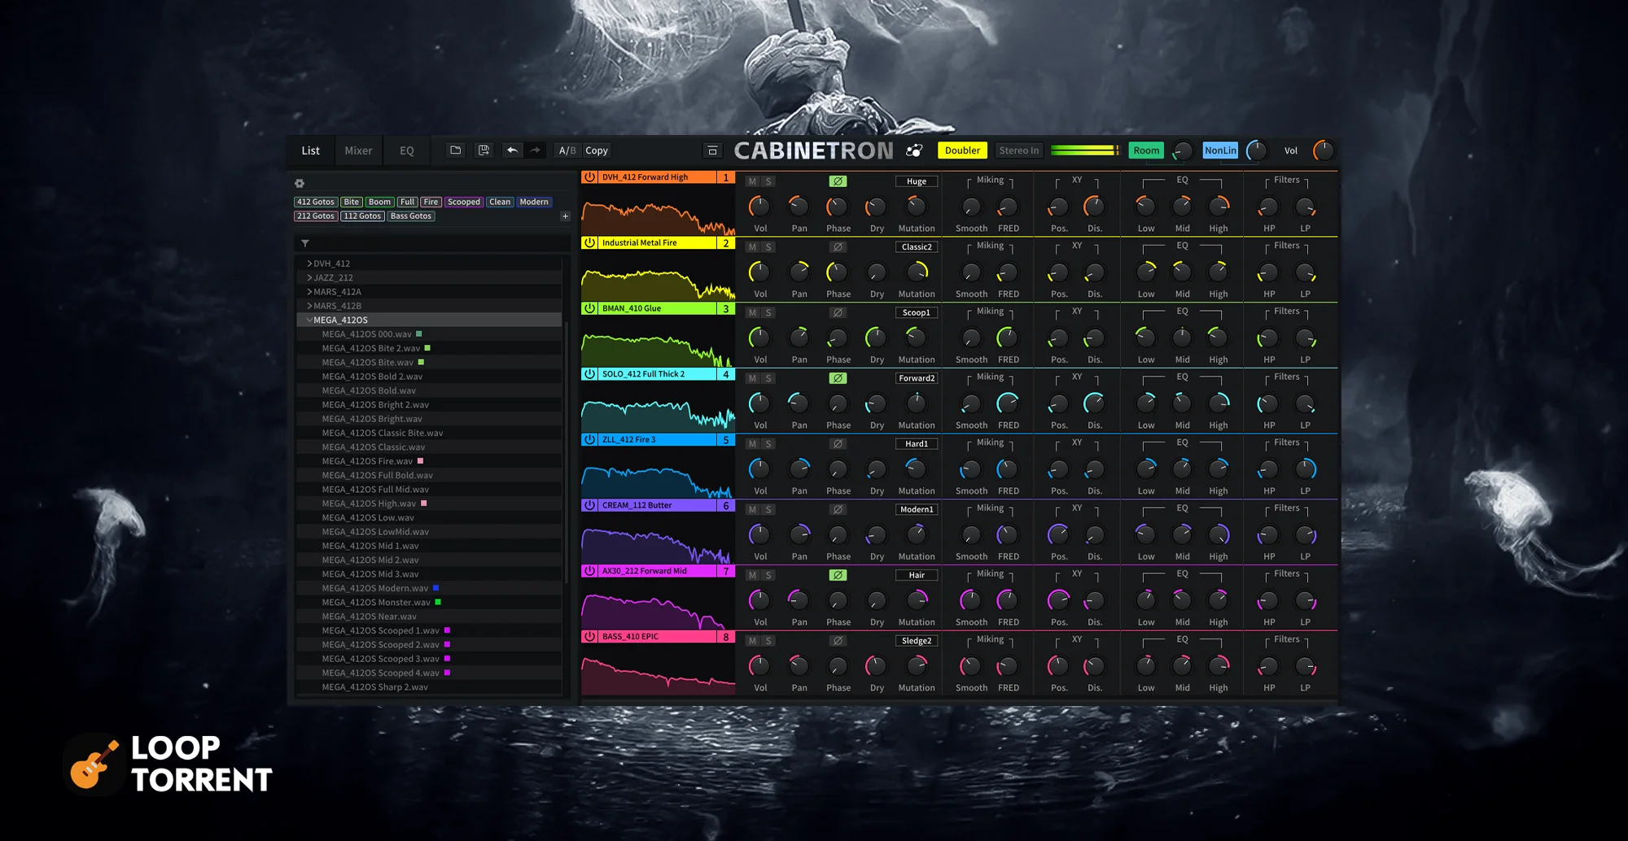Viewport: 1628px width, 841px height.
Task: Toggle phase invert on slot 5
Action: pyautogui.click(x=838, y=444)
